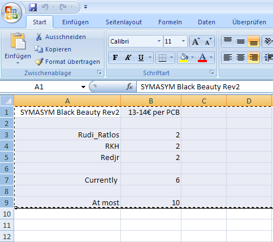273x242 pixels.
Task: Open the Seitenlayout tab
Action: pyautogui.click(x=124, y=22)
